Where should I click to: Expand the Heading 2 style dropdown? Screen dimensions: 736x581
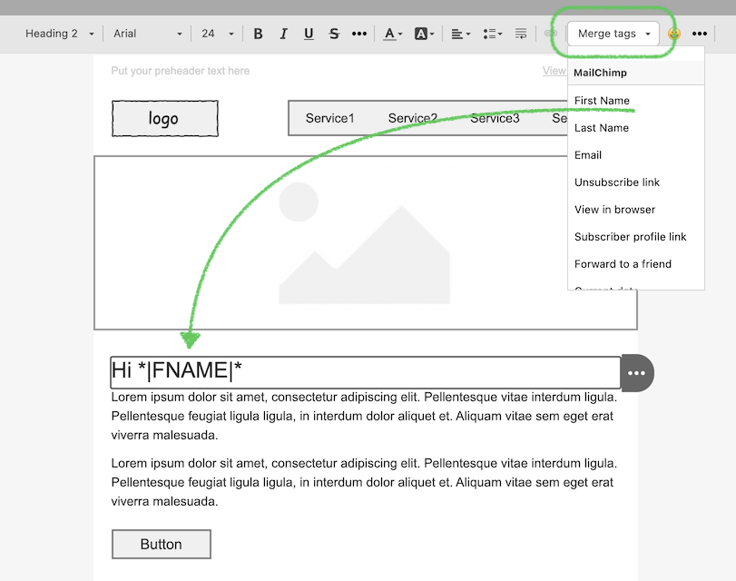pyautogui.click(x=60, y=34)
